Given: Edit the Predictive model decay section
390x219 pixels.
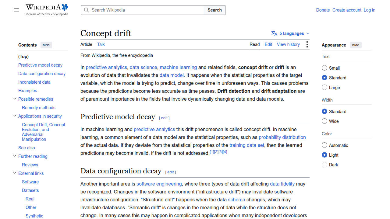Looking at the screenshot, I should coord(164,118).
